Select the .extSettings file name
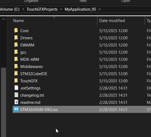Image resolution: width=151 pixels, height=137 pixels. (30, 88)
